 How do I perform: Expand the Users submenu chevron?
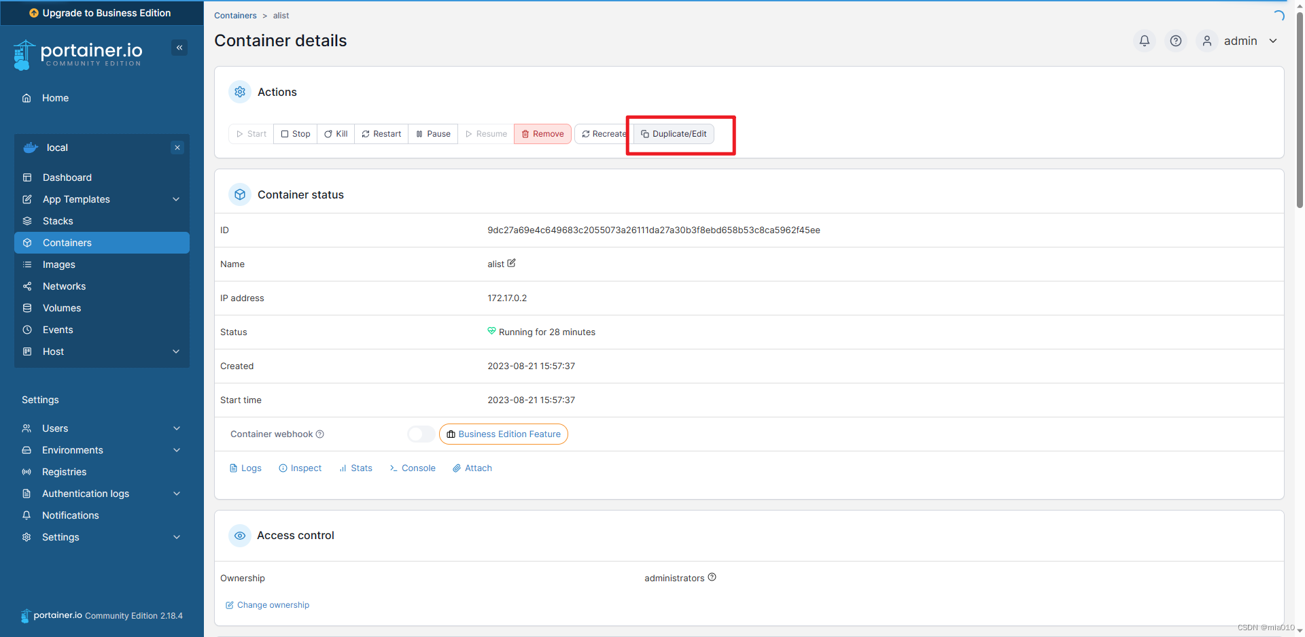click(177, 428)
